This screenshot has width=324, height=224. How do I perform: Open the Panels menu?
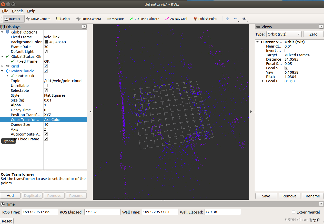click(x=17, y=11)
